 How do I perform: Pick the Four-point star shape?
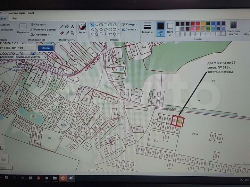[106, 34]
